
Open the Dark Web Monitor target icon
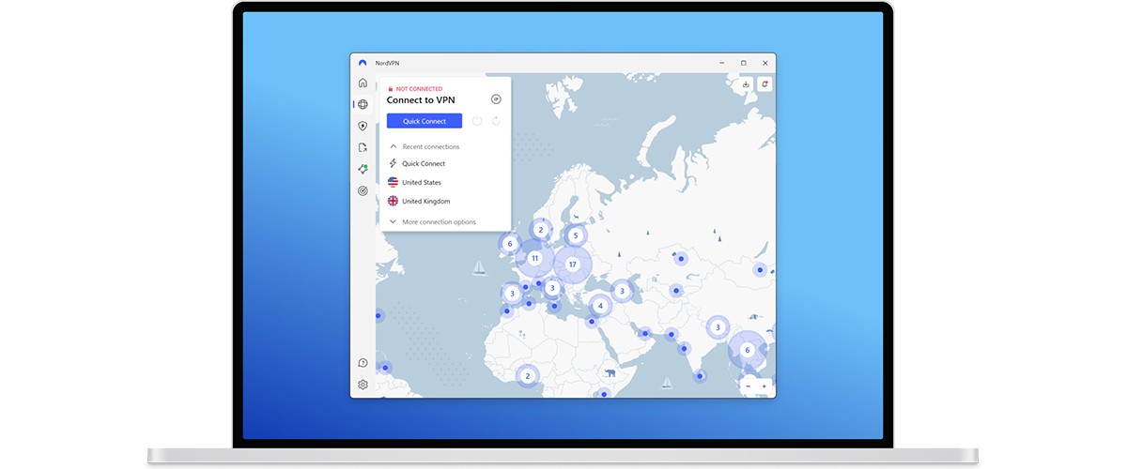tap(363, 190)
